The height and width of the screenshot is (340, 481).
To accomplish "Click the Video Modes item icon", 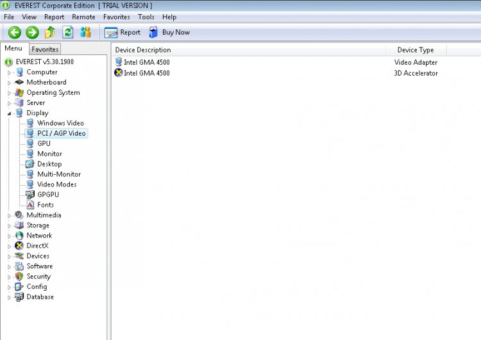I will tap(30, 184).
